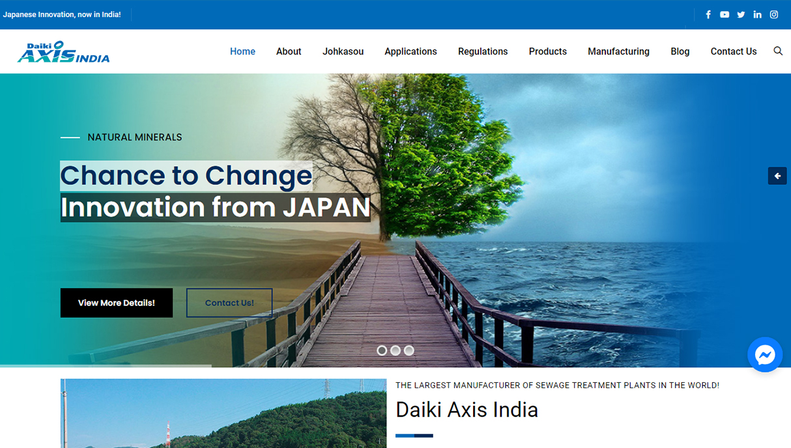Click the Innovation from JAPAN headline
791x448 pixels.
[x=216, y=207]
